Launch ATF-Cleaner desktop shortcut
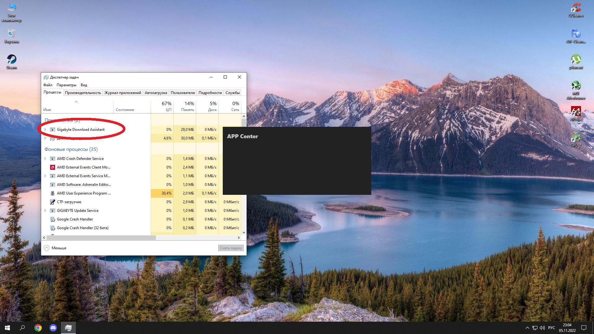The width and height of the screenshot is (594, 334). point(576,36)
